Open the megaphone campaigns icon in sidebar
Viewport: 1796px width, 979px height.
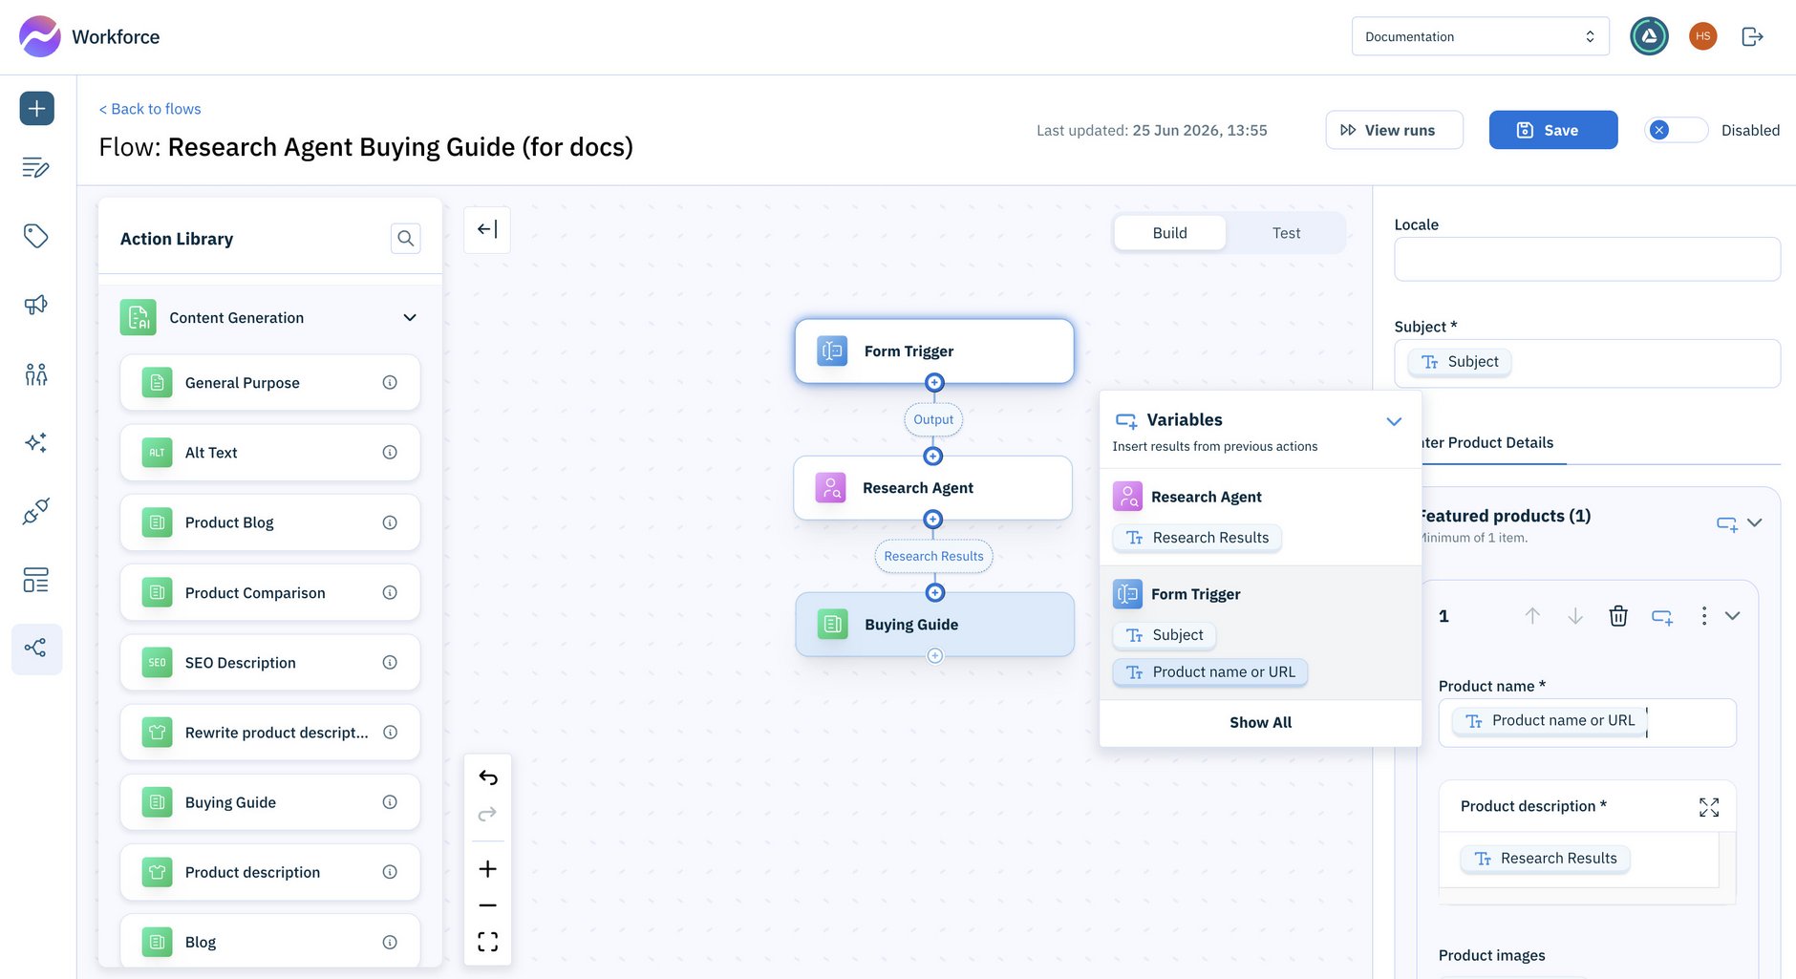click(x=36, y=305)
